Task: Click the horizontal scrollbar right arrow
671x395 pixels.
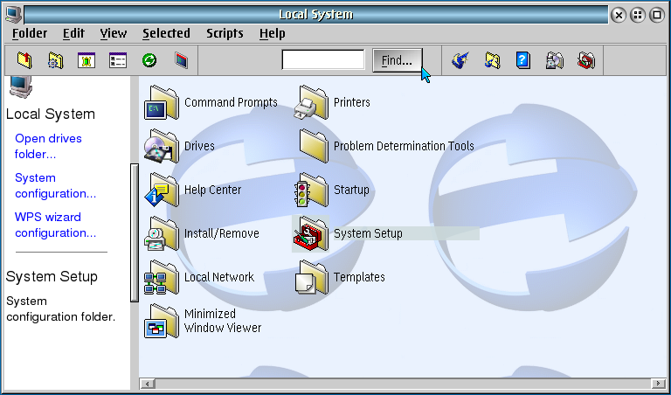Action: (x=658, y=384)
